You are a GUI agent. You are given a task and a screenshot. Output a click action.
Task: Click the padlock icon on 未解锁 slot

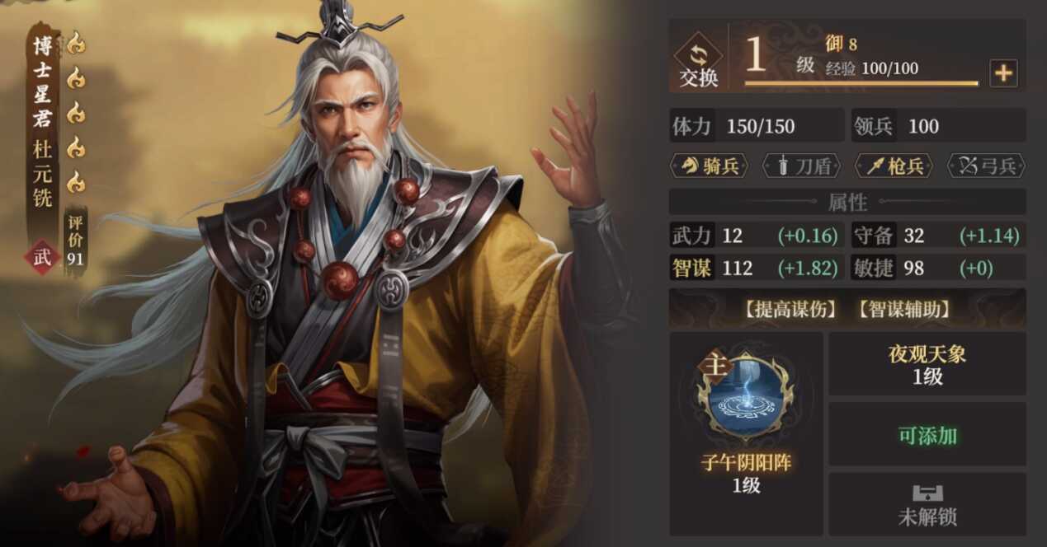click(927, 493)
